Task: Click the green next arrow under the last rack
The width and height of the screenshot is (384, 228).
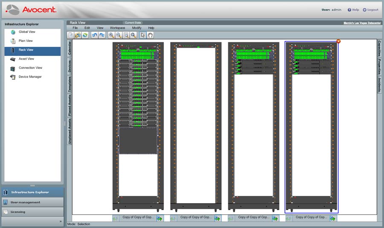Action: point(333,218)
